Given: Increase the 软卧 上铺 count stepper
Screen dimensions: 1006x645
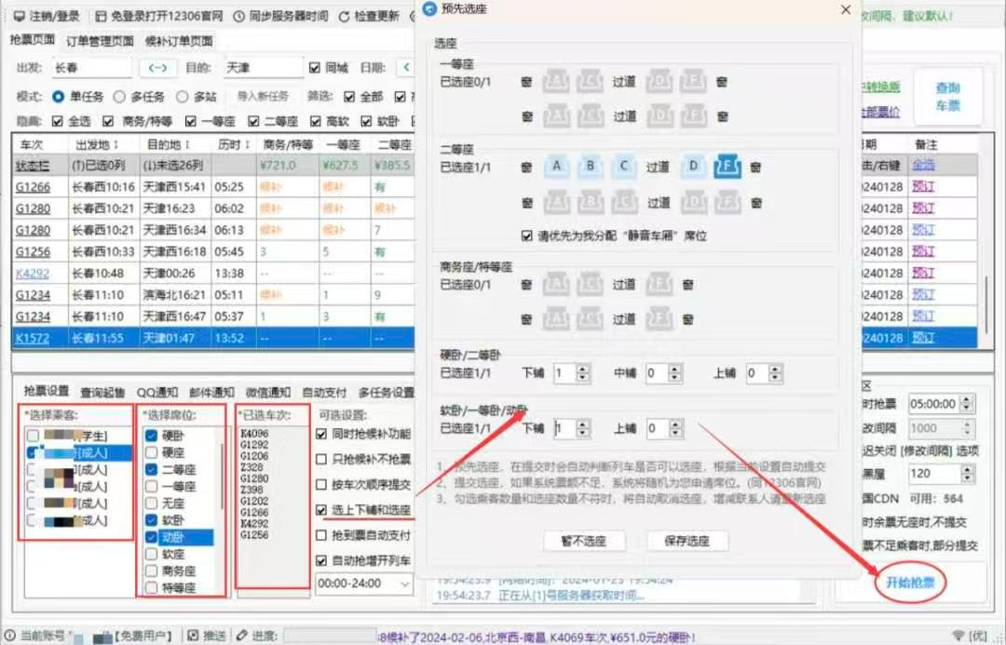Looking at the screenshot, I should point(678,423).
